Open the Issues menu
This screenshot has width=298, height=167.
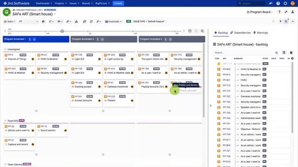pos(74,3)
